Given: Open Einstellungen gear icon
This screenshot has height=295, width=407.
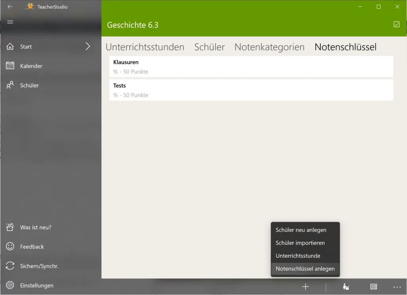Looking at the screenshot, I should (10, 285).
